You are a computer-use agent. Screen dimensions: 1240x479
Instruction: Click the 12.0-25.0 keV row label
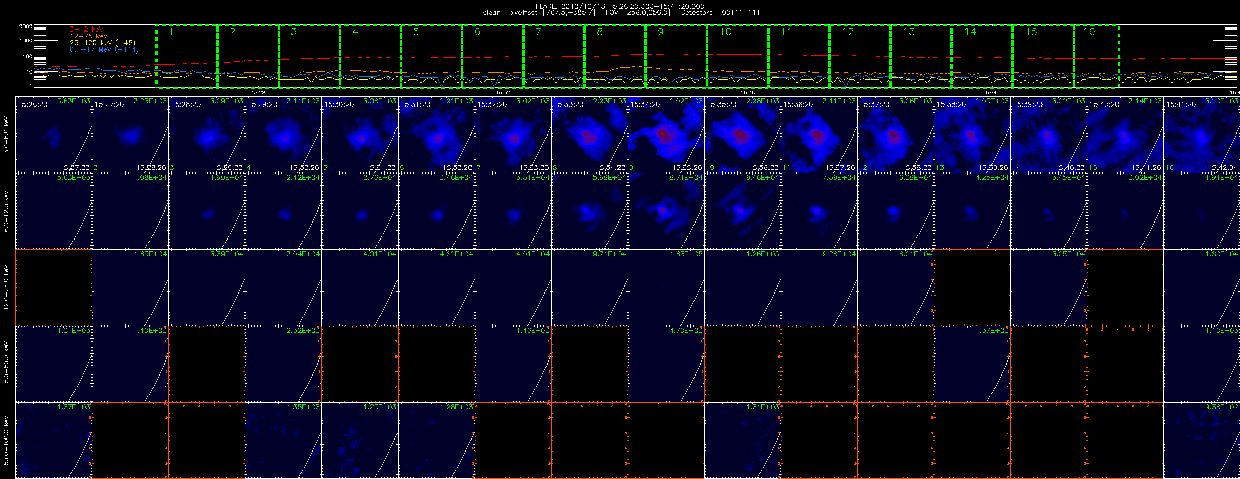click(6, 287)
